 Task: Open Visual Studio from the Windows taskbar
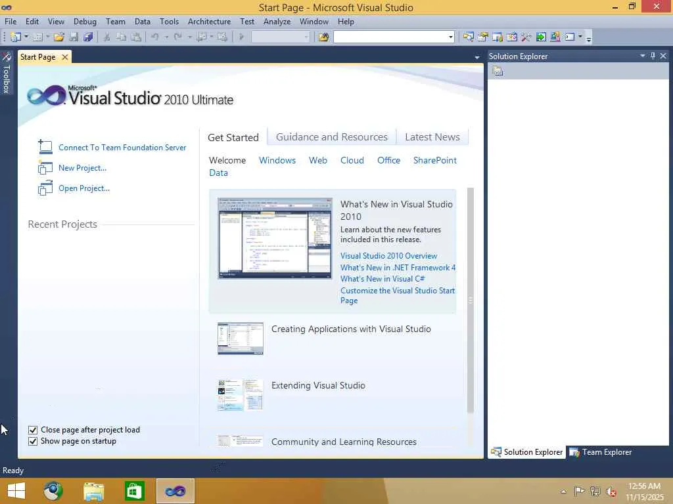pos(175,491)
